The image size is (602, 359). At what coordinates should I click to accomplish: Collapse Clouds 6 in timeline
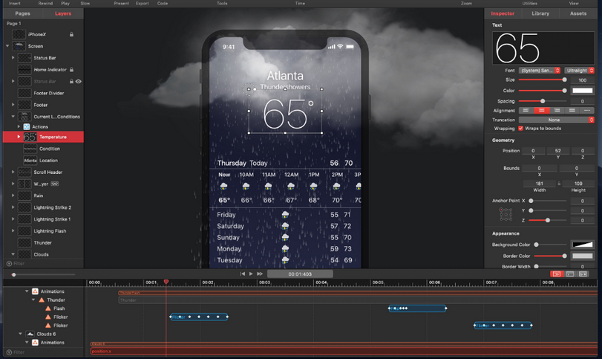point(20,334)
